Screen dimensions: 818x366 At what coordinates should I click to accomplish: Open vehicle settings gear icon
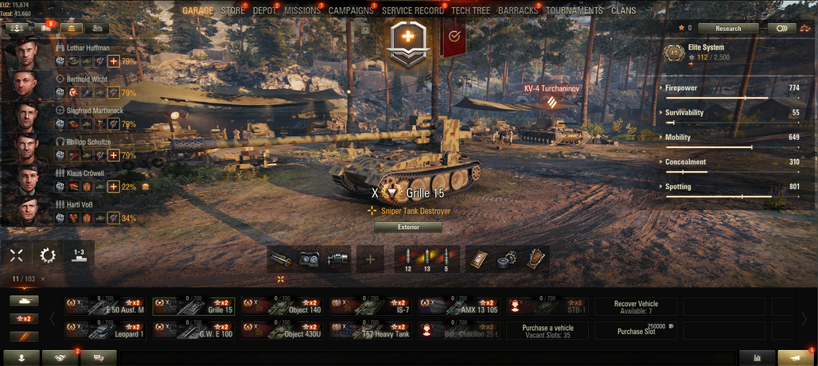coord(48,255)
